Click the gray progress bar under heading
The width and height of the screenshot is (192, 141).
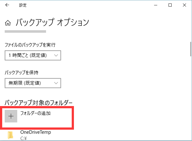coord(25,31)
